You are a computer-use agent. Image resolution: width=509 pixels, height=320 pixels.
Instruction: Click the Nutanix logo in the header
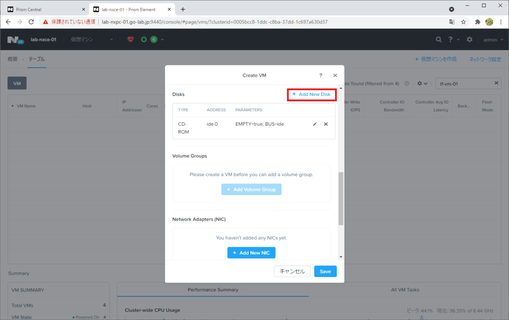point(16,40)
